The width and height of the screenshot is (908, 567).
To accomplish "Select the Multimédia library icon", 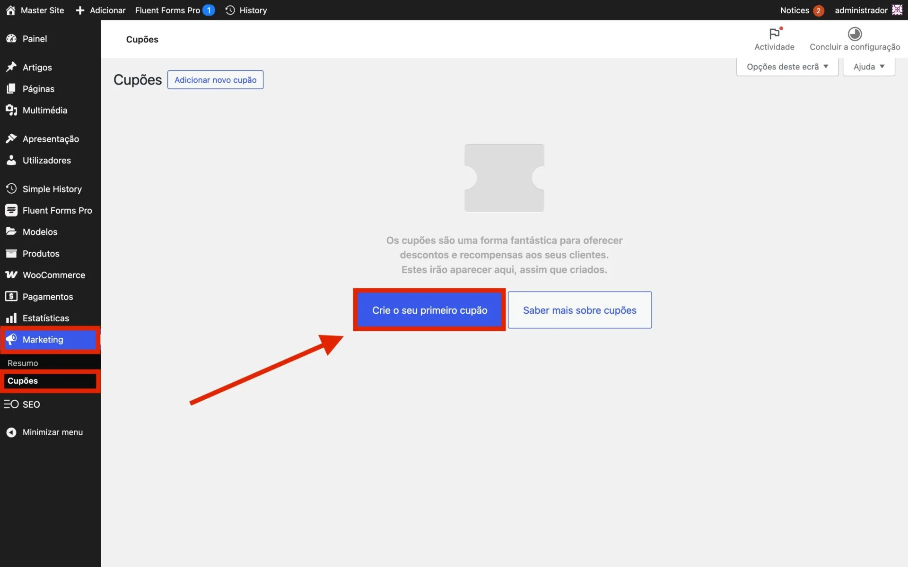I will coord(11,110).
